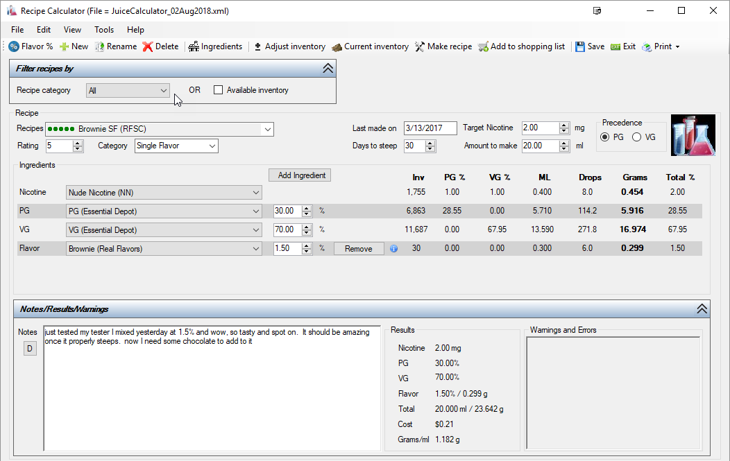Click the Rename toolbar icon

(x=100, y=46)
